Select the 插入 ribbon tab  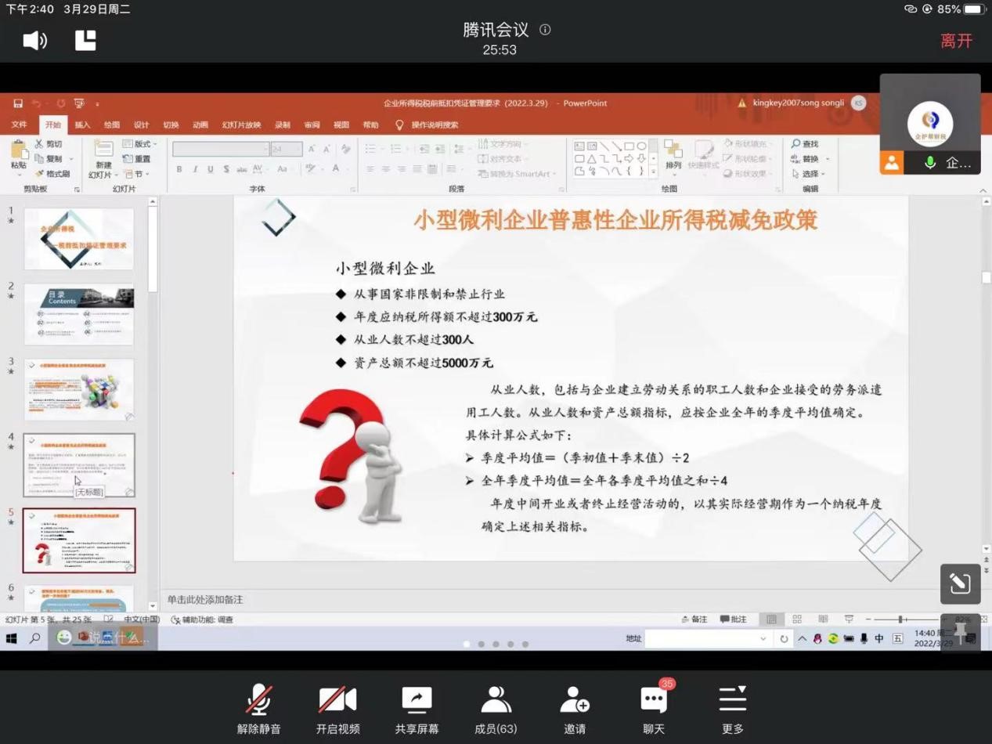pos(82,125)
